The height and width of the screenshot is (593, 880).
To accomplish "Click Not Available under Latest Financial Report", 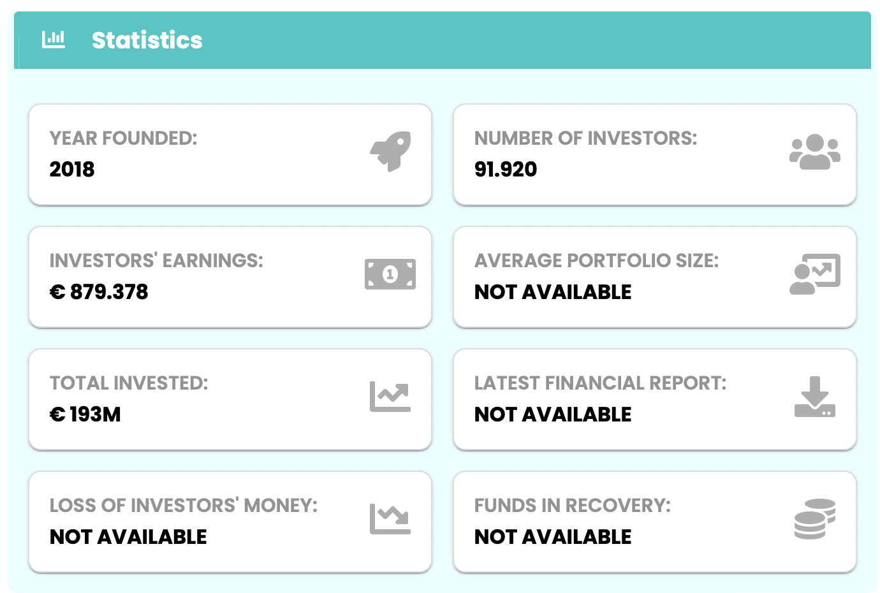I will coord(553,414).
